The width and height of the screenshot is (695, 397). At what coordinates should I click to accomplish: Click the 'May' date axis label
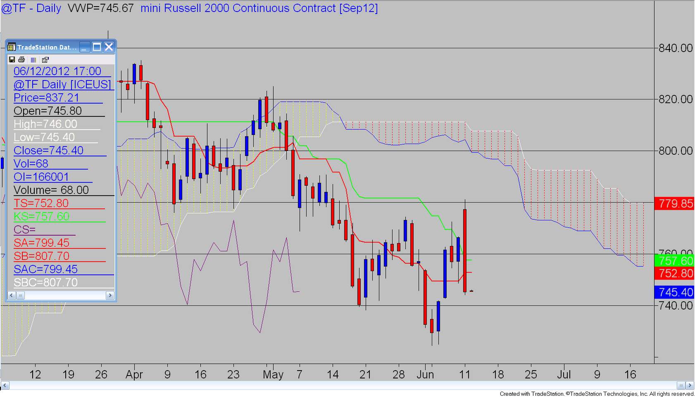coord(273,375)
